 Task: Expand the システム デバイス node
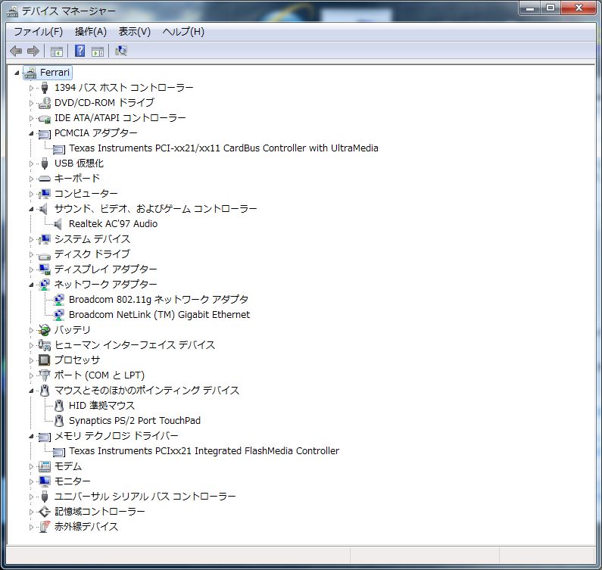(31, 239)
